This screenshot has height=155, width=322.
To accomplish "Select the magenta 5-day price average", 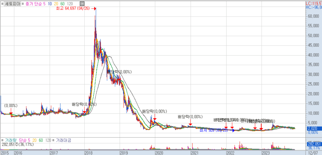I will 44,4.
